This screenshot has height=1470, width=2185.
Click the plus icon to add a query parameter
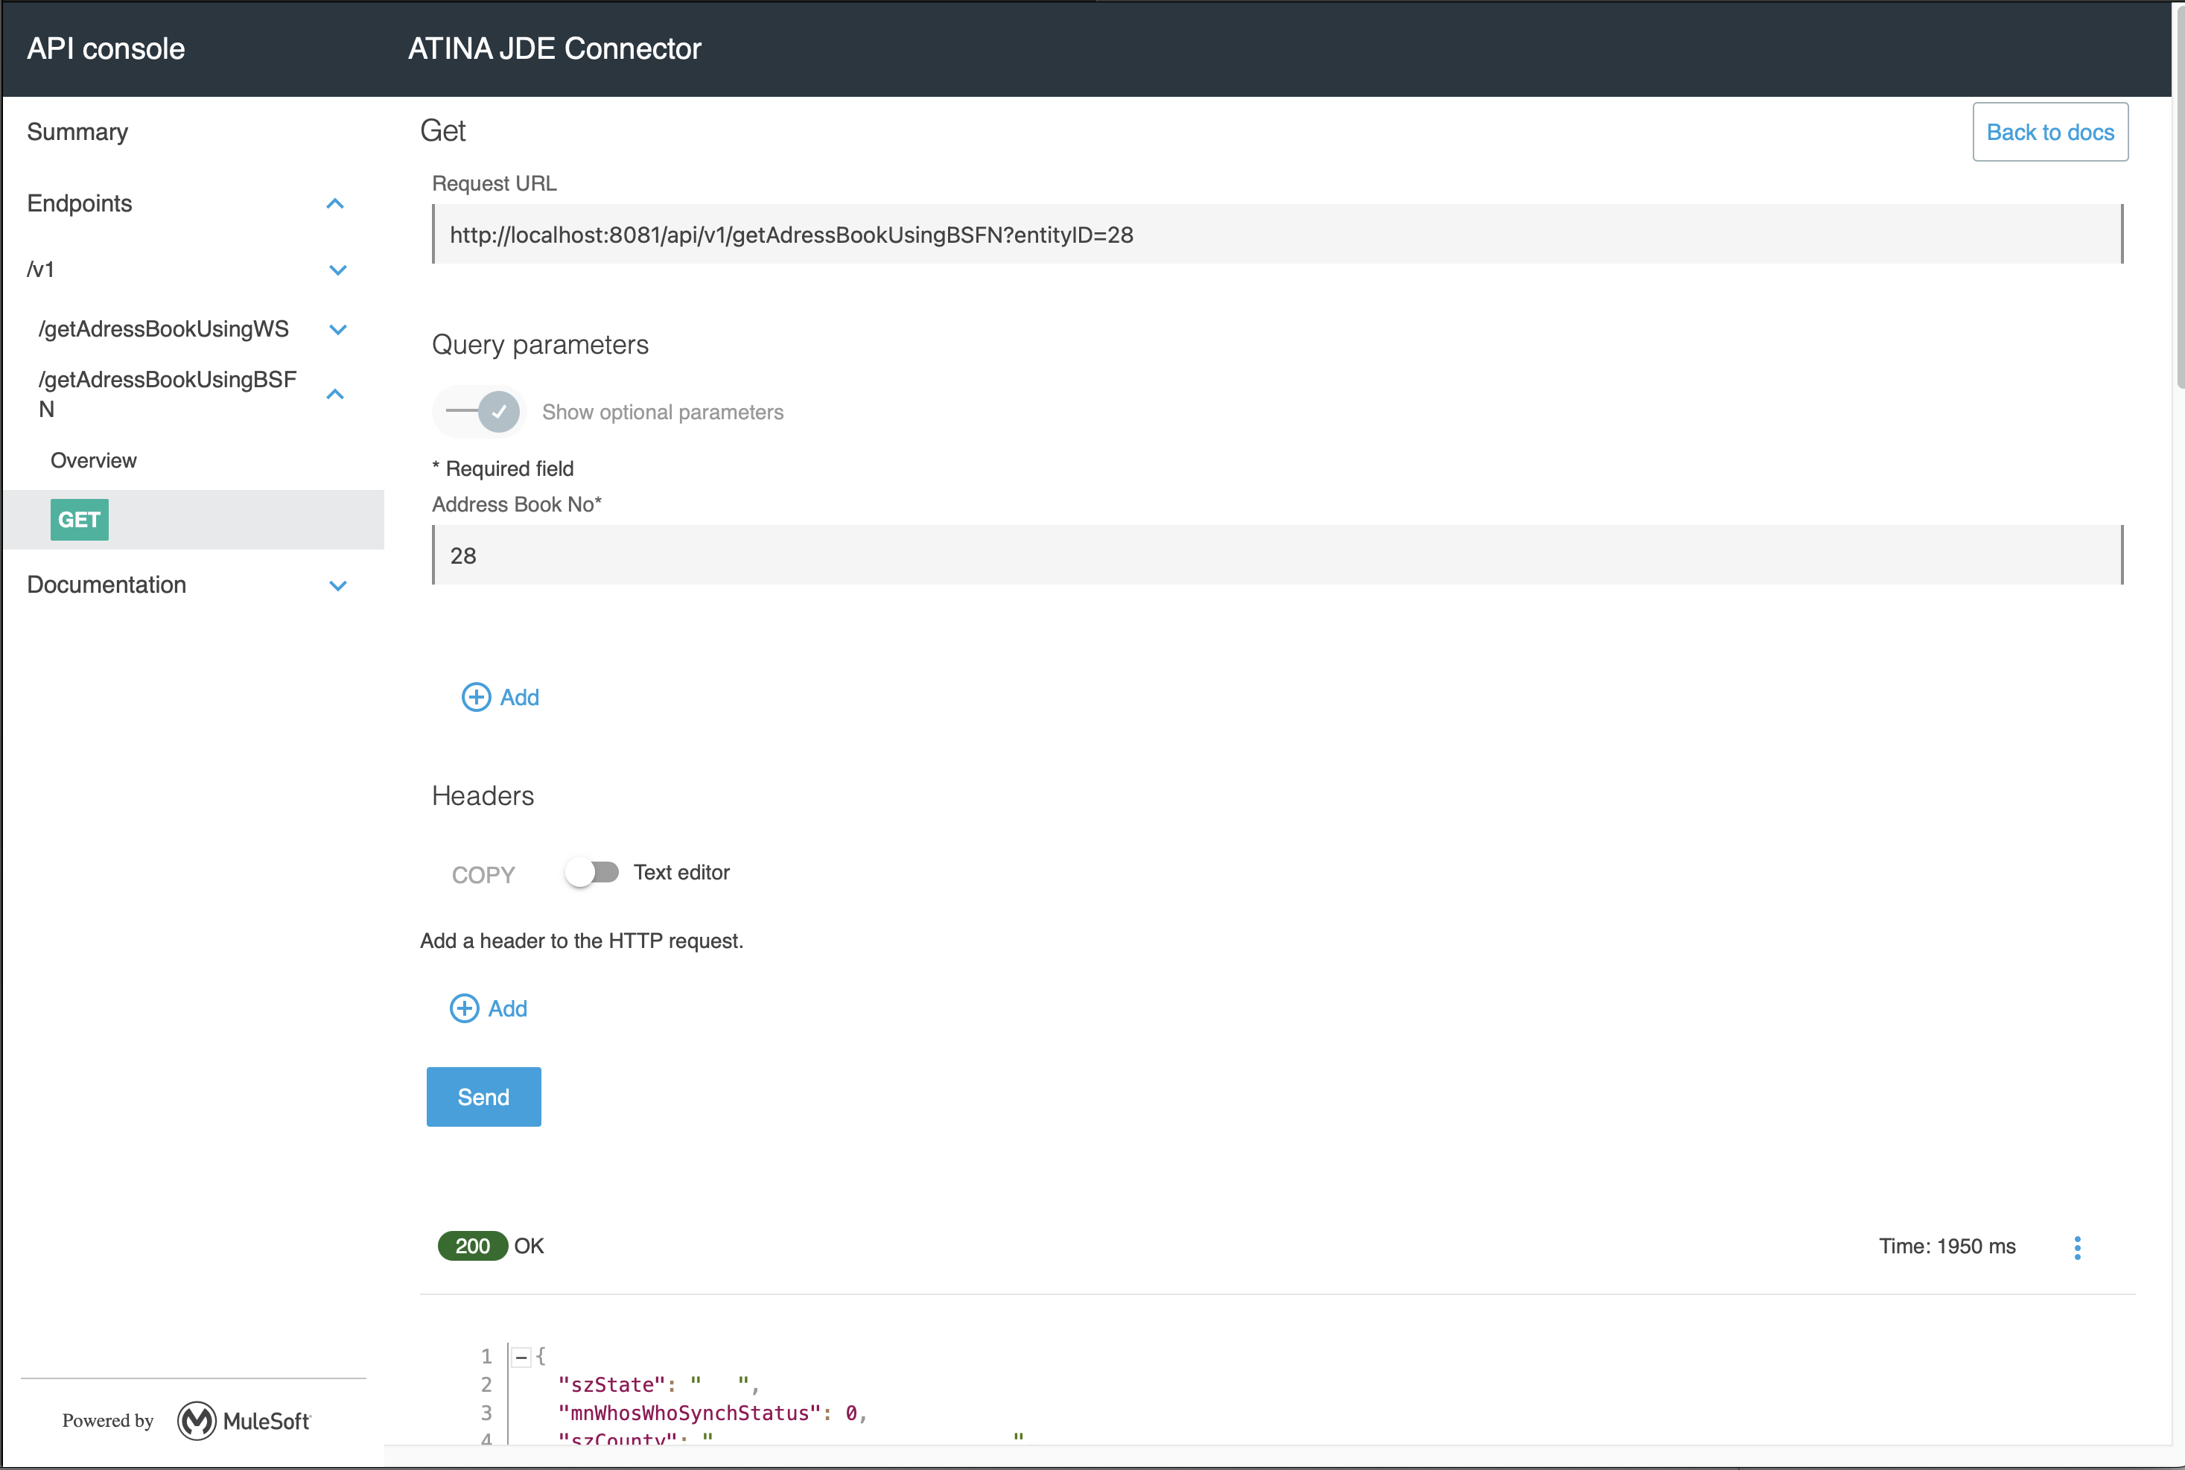tap(476, 696)
